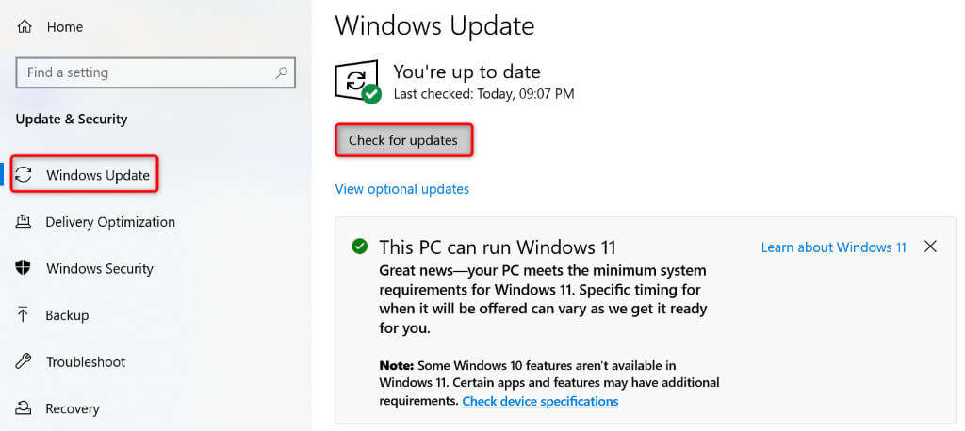Click the green checkmark beside the Windows 11 notice
965x431 pixels.
359,247
